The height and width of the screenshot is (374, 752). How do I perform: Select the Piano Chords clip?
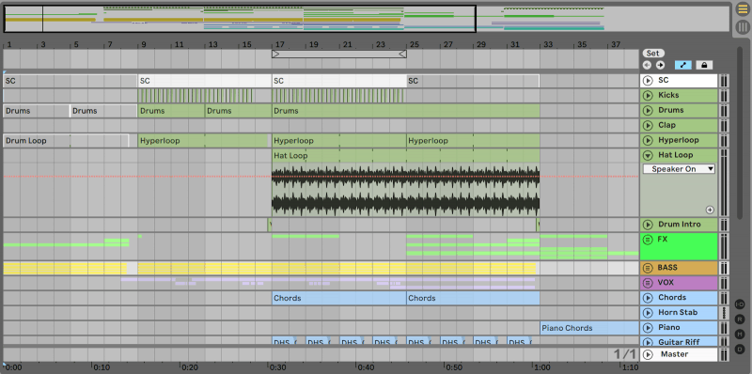coord(589,329)
